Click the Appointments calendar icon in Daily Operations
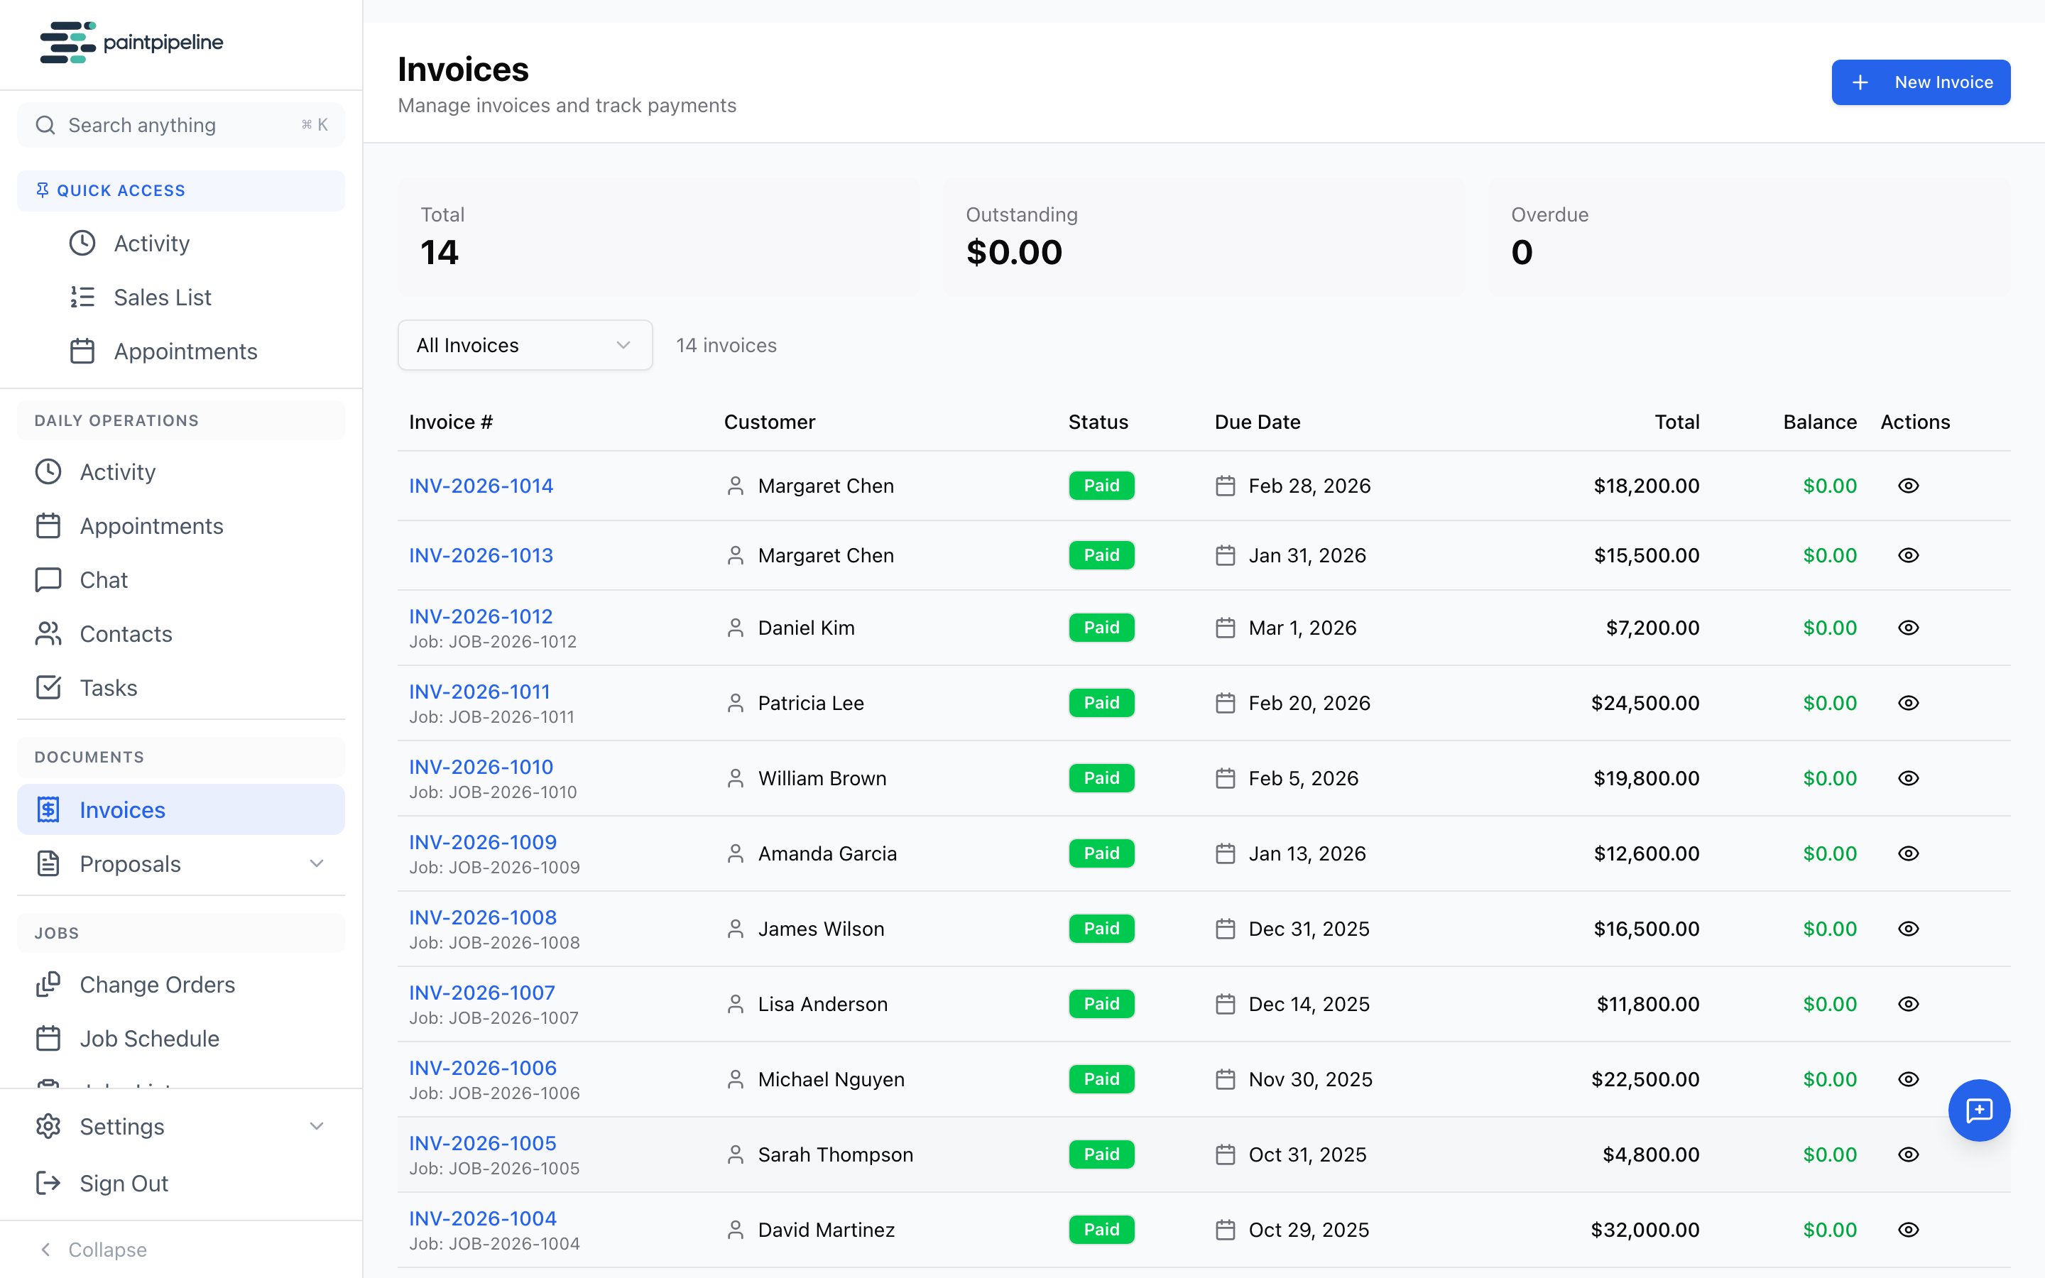The height and width of the screenshot is (1278, 2045). click(x=48, y=525)
